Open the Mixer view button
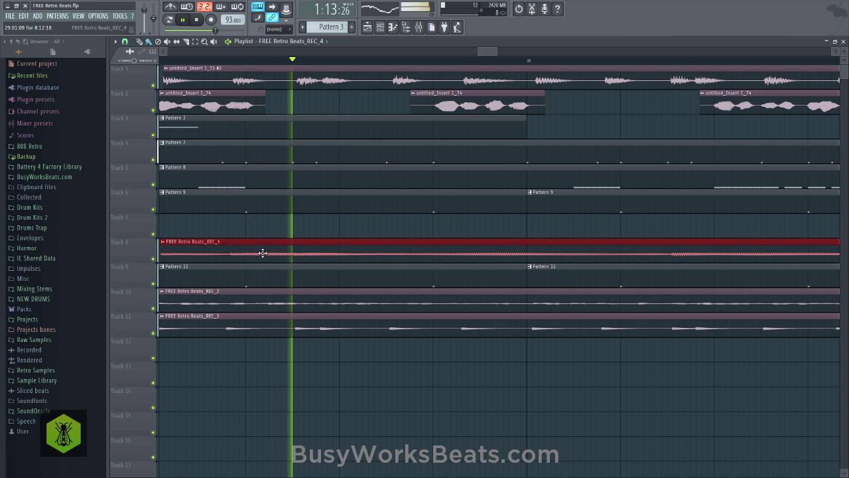849x478 pixels. click(x=419, y=27)
